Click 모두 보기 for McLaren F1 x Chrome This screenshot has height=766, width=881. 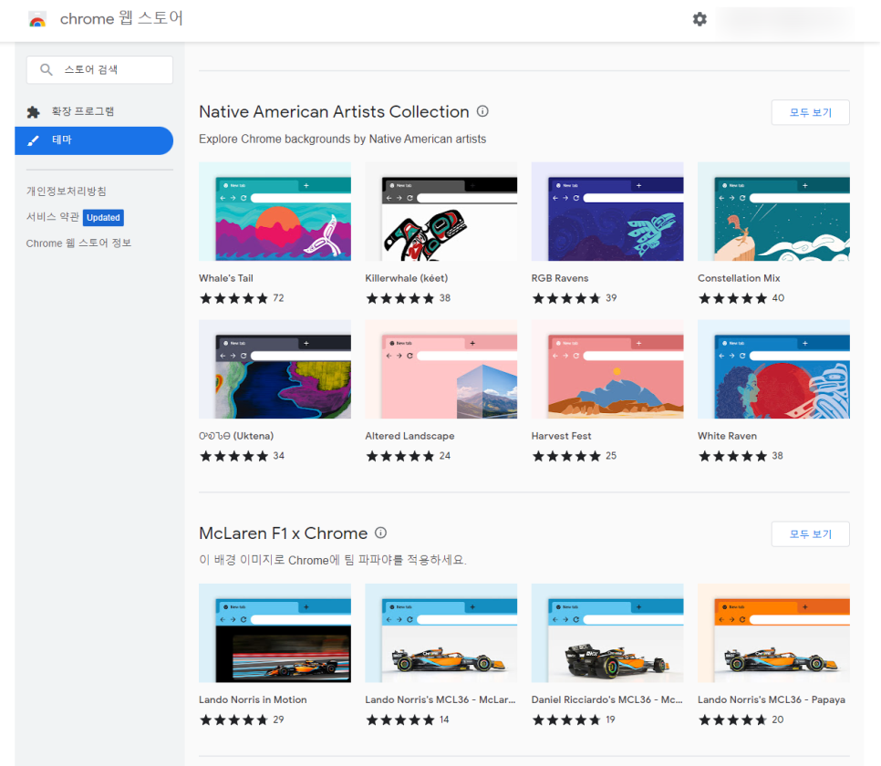pyautogui.click(x=810, y=533)
